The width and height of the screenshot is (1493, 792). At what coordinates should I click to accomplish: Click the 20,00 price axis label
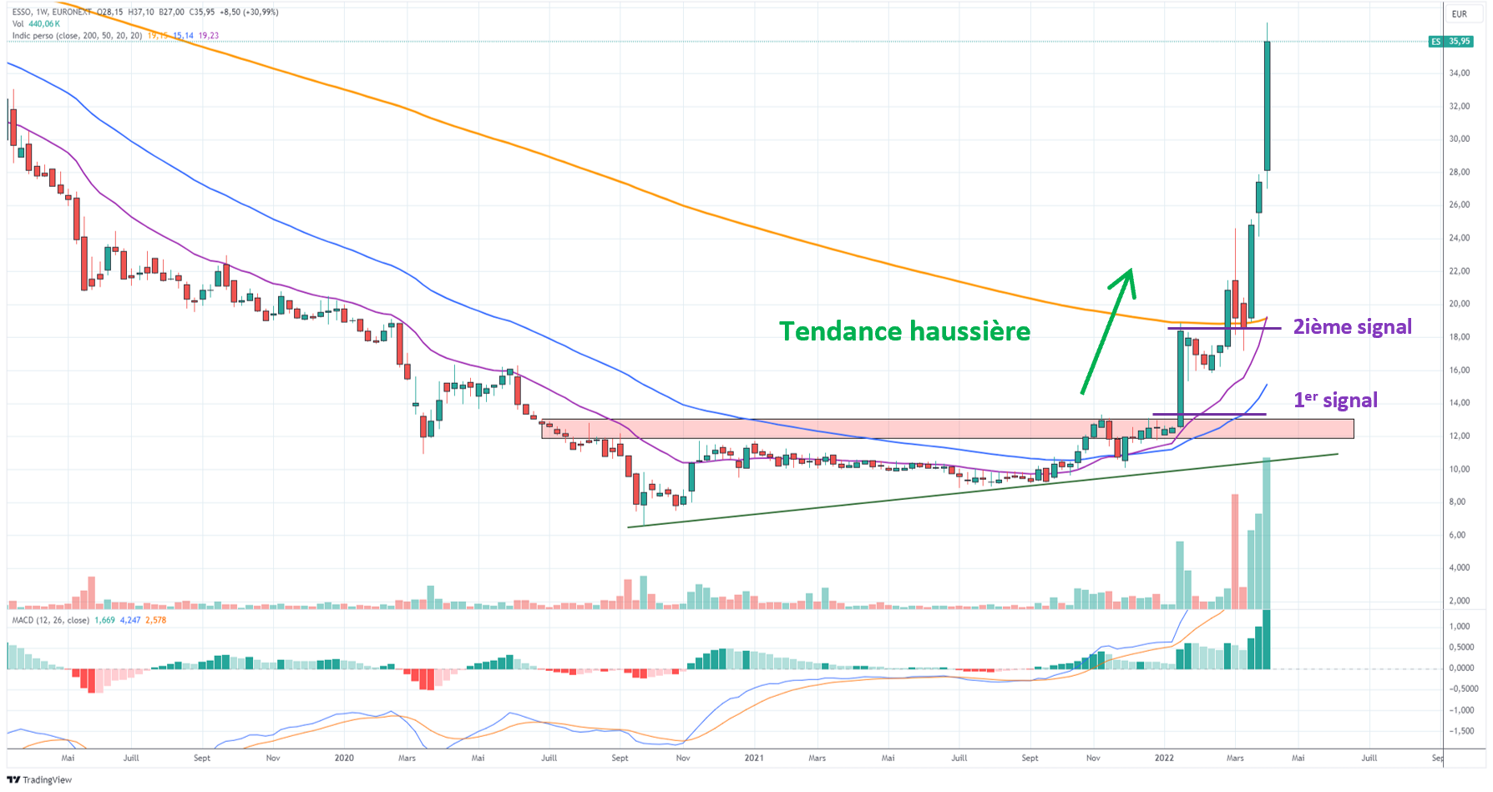1460,304
